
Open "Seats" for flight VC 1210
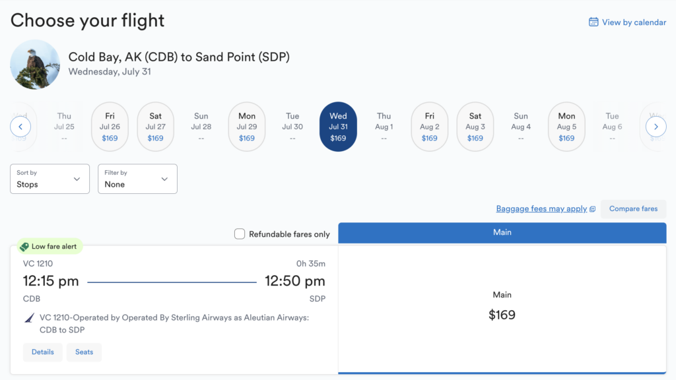pos(84,352)
